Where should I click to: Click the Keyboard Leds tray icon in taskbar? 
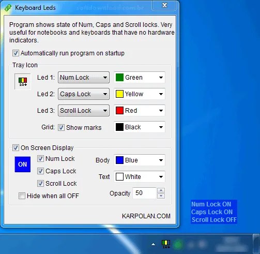(166, 244)
